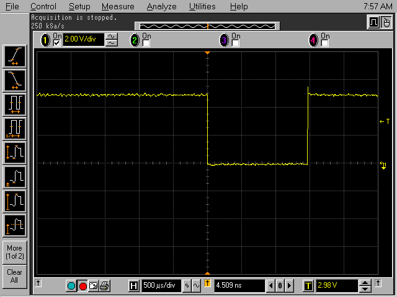The height and width of the screenshot is (297, 397).
Task: Click More (1 of 2) measurement button
Action: point(15,252)
